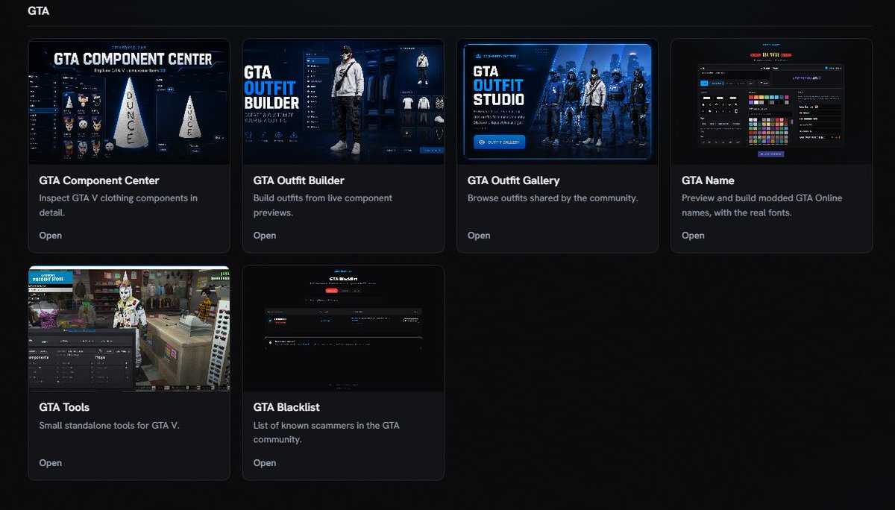The width and height of the screenshot is (895, 510).
Task: Click Open under GTA Outfit Gallery
Action: 479,236
